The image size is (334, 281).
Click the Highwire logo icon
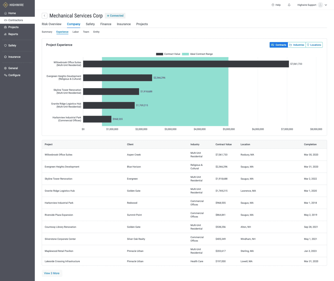tap(6, 5)
